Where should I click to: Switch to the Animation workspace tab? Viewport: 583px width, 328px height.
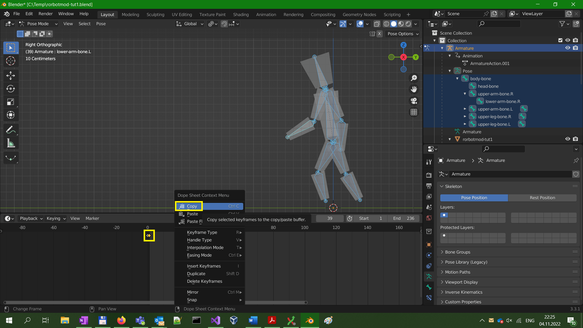pos(266,14)
